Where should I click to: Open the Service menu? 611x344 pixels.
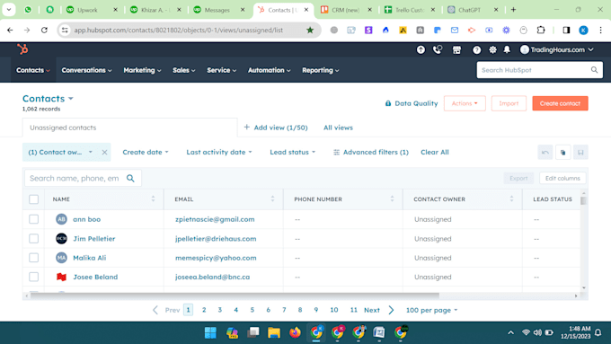pos(221,70)
